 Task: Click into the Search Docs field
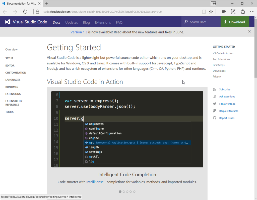[201, 22]
